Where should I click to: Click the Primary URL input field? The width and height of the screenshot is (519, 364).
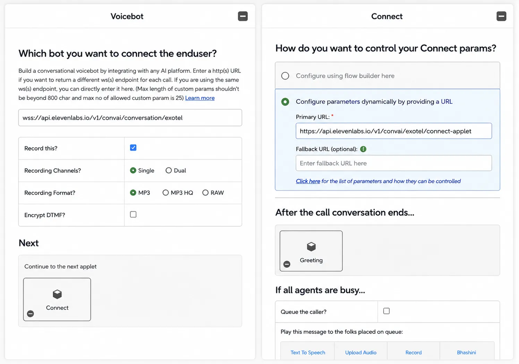click(x=394, y=131)
